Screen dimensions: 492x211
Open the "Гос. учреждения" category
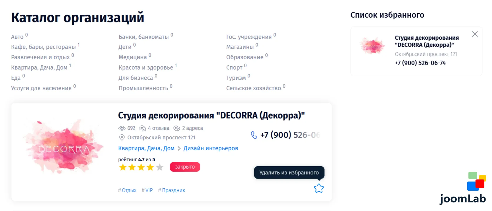point(249,37)
